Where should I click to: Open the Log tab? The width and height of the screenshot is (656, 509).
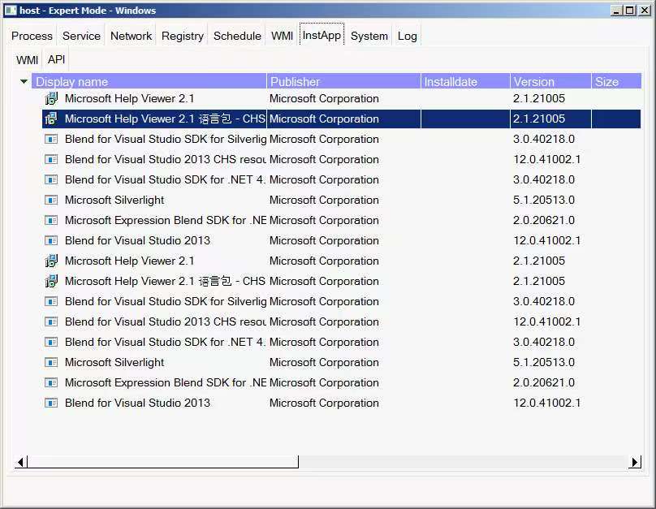[x=407, y=36]
